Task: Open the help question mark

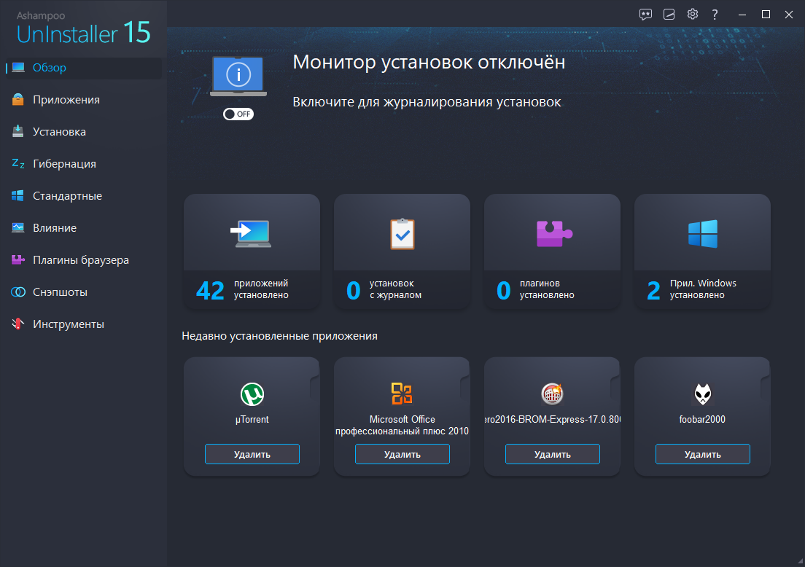Action: [x=715, y=15]
